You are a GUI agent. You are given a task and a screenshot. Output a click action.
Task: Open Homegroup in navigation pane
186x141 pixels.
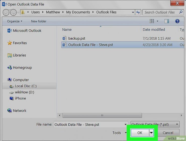coord(22,67)
